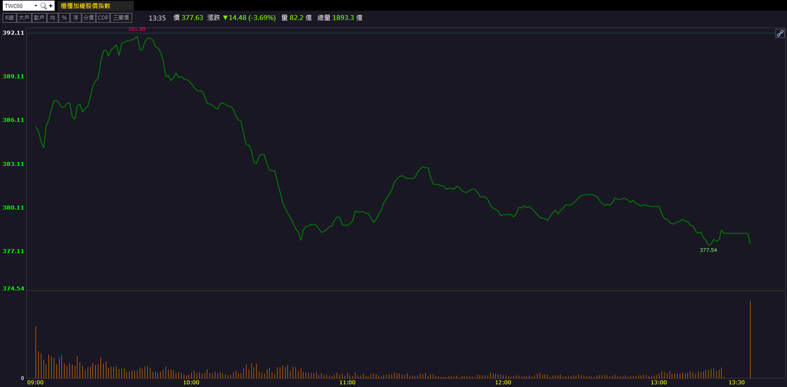
Task: Switch to K線 chart view
Action: click(x=9, y=18)
